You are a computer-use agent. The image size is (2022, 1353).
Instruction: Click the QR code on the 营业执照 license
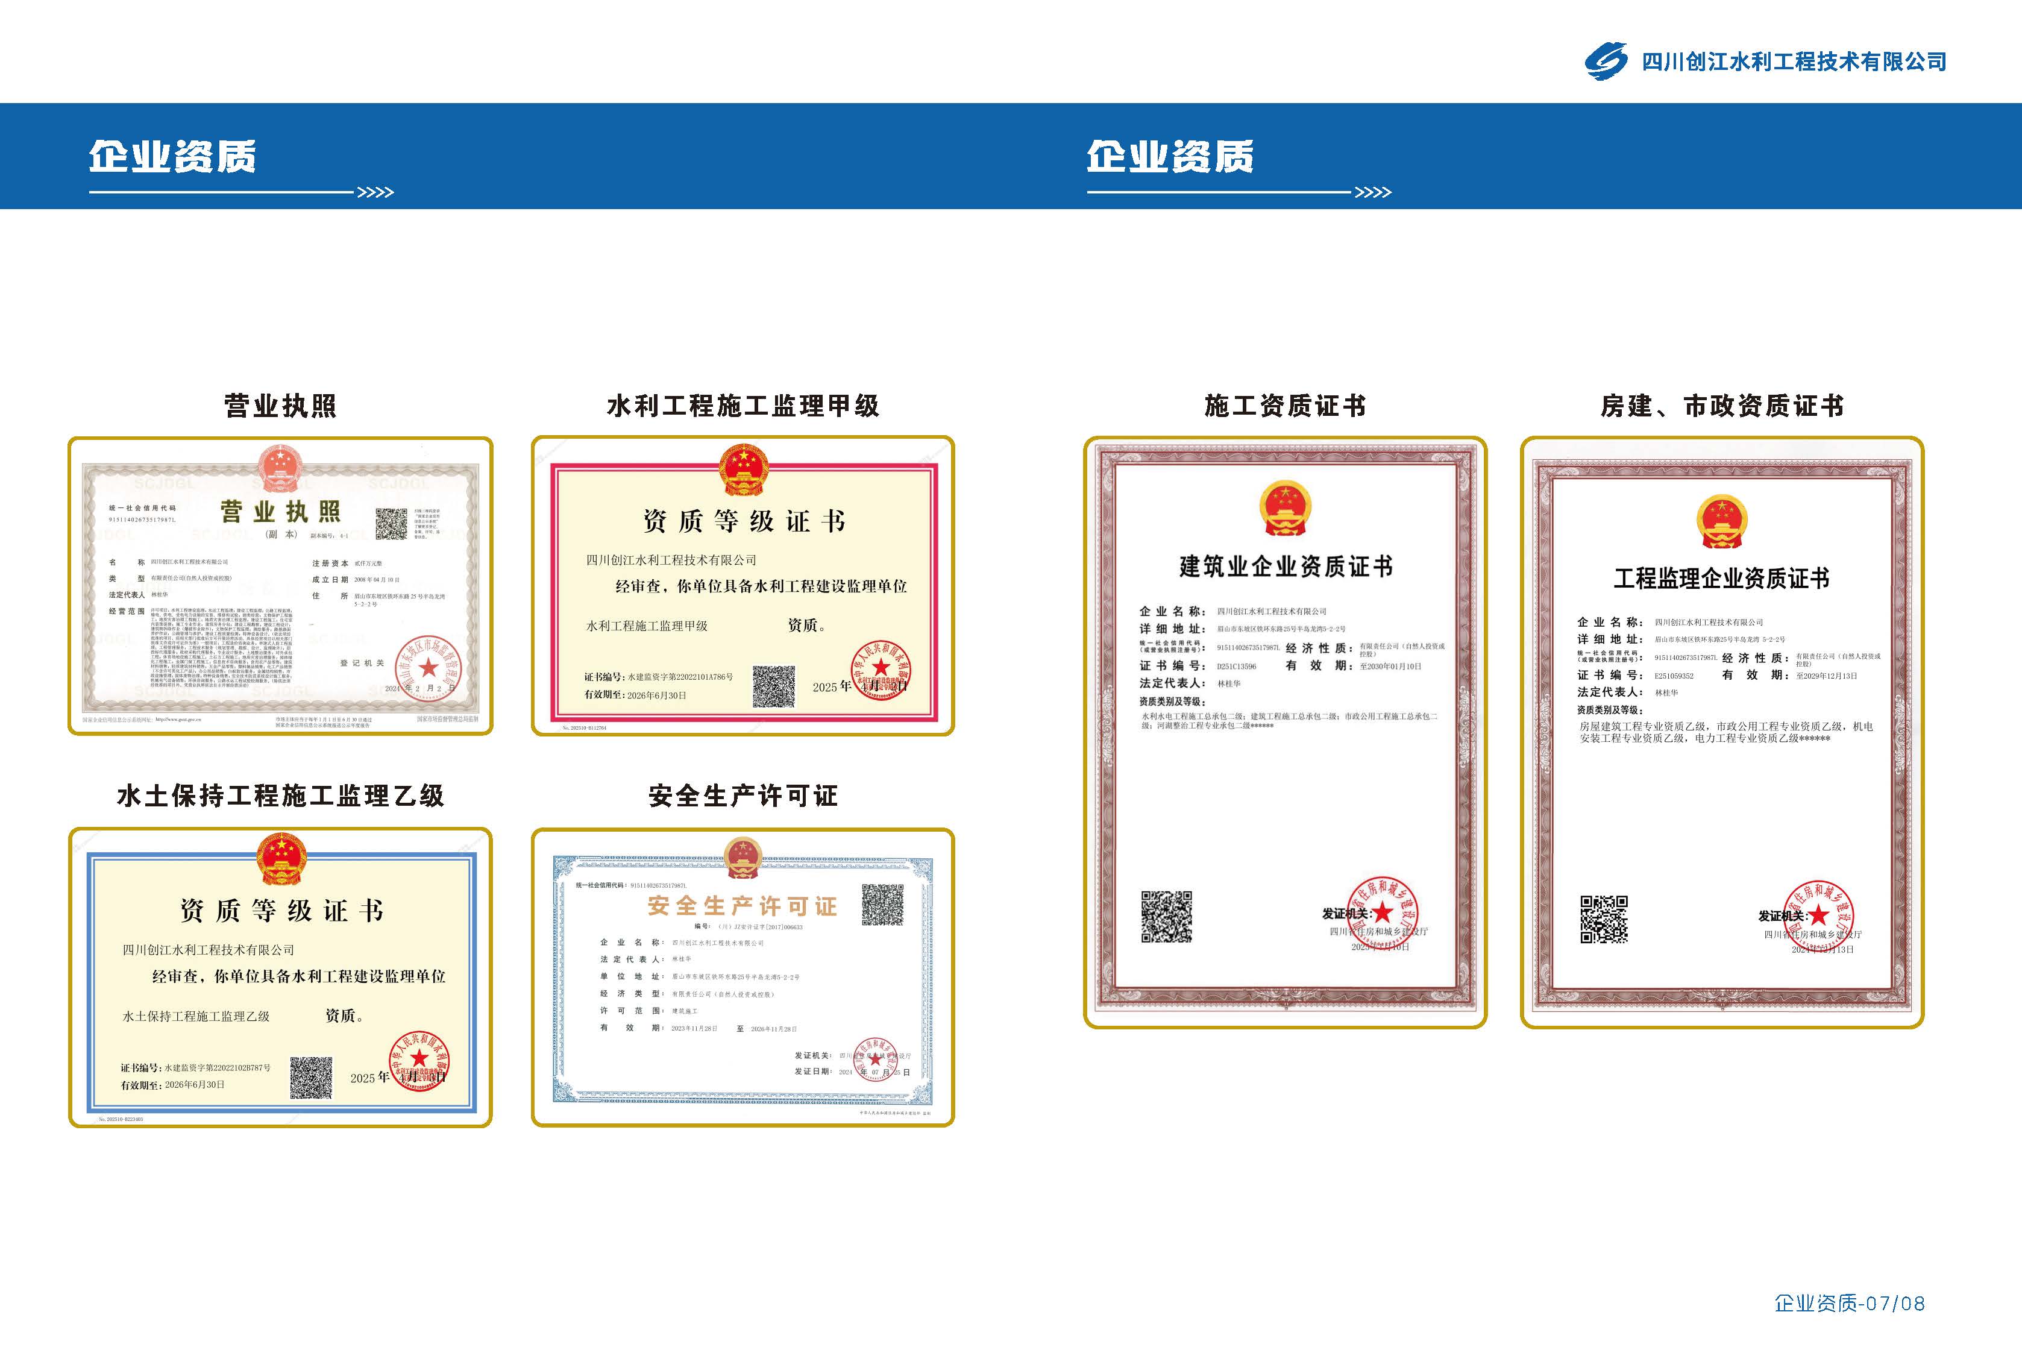coord(391,524)
